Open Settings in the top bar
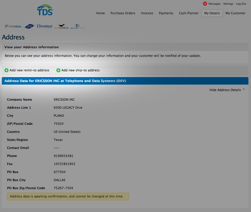This screenshot has width=251, height=212. tap(228, 4)
